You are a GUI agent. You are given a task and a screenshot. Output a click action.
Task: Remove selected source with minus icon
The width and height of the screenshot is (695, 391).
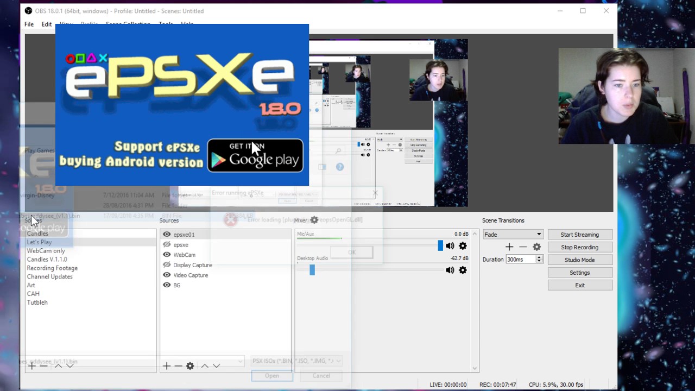click(178, 366)
